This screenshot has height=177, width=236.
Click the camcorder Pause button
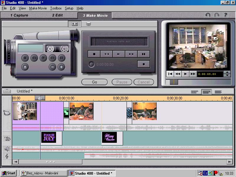point(62,58)
